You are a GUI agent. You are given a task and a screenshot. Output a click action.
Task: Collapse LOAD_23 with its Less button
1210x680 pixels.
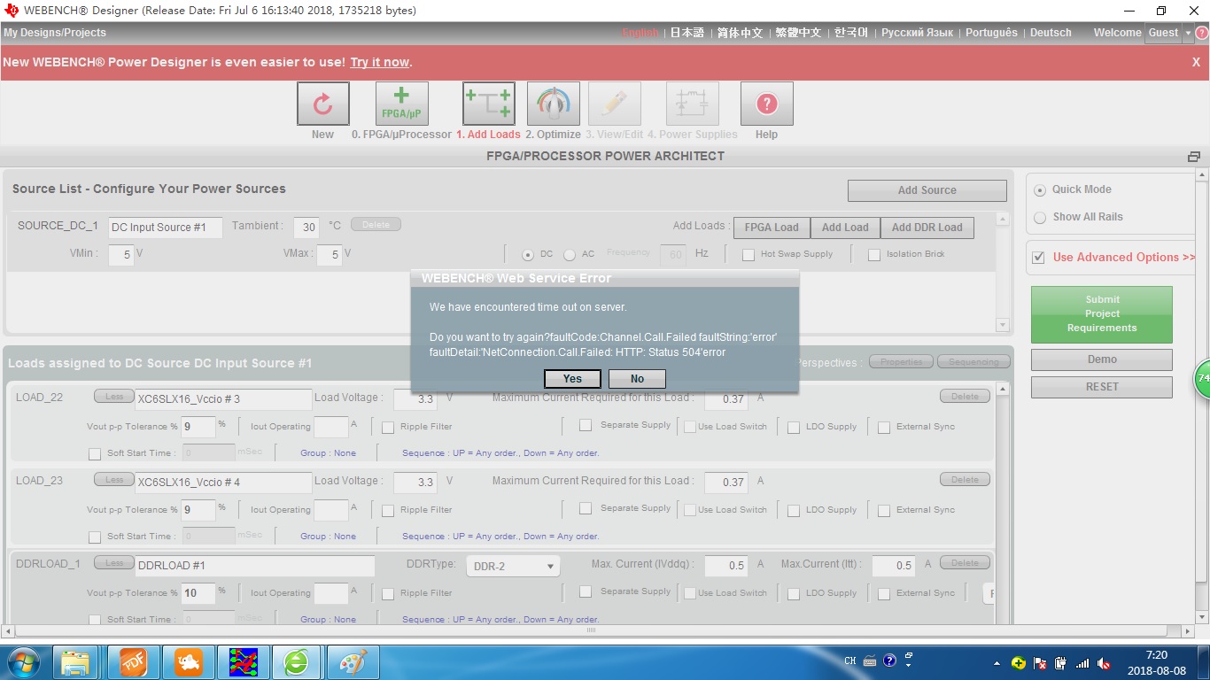coord(114,480)
